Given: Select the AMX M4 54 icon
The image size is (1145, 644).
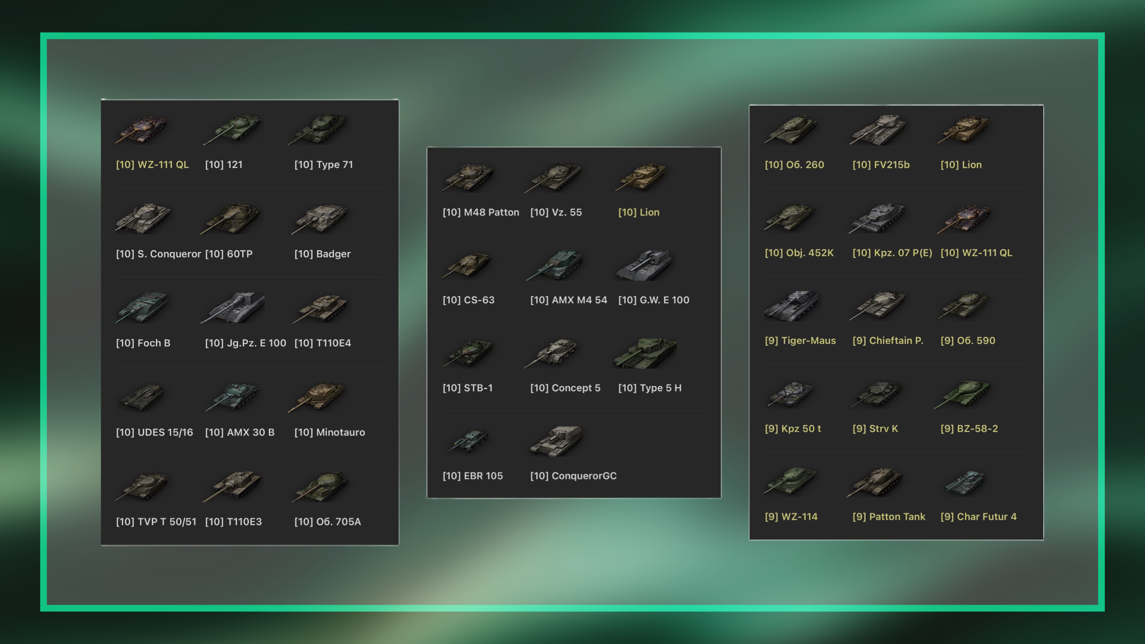Looking at the screenshot, I should tap(555, 265).
